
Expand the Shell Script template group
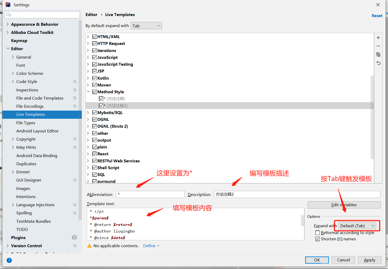[88, 168]
